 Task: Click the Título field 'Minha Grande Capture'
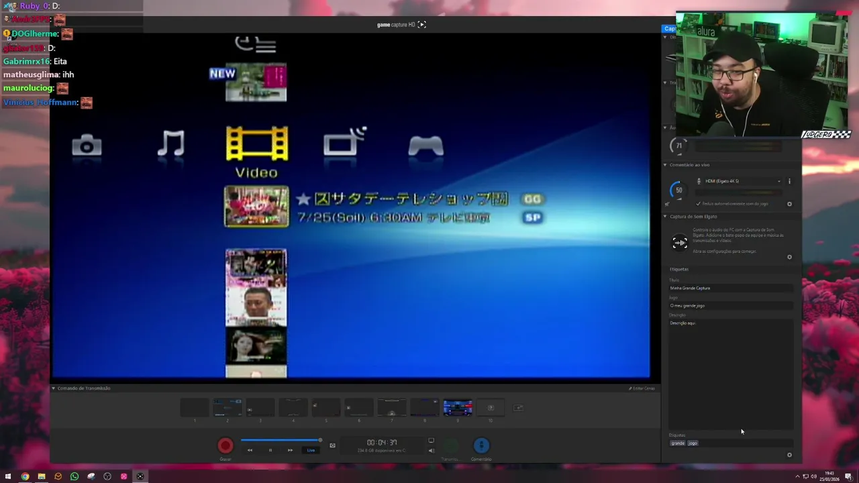click(x=731, y=288)
